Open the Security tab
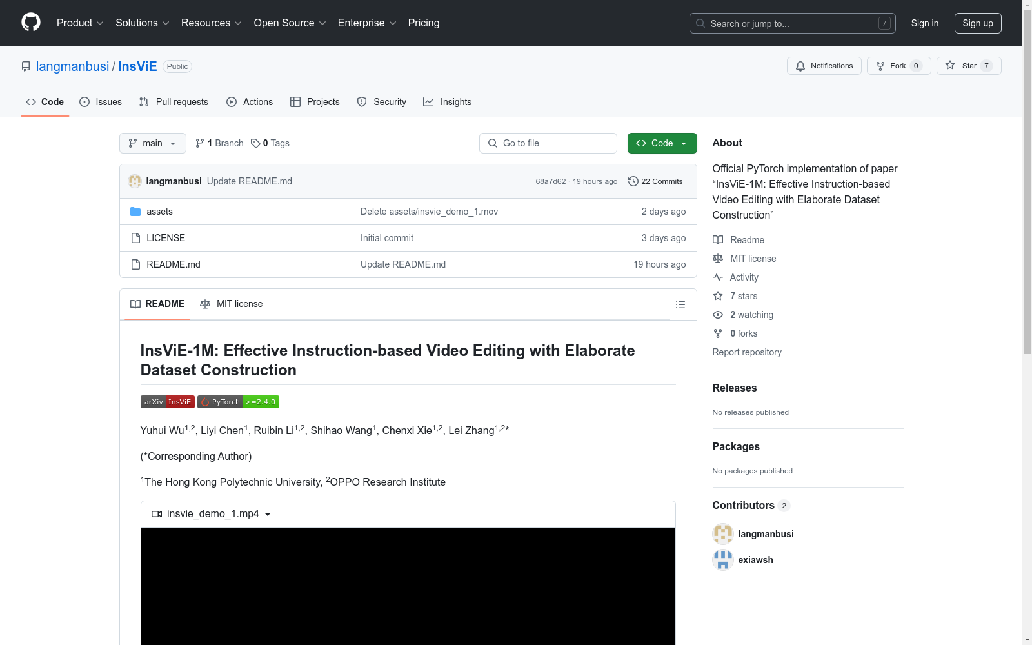The width and height of the screenshot is (1032, 645). pyautogui.click(x=381, y=102)
